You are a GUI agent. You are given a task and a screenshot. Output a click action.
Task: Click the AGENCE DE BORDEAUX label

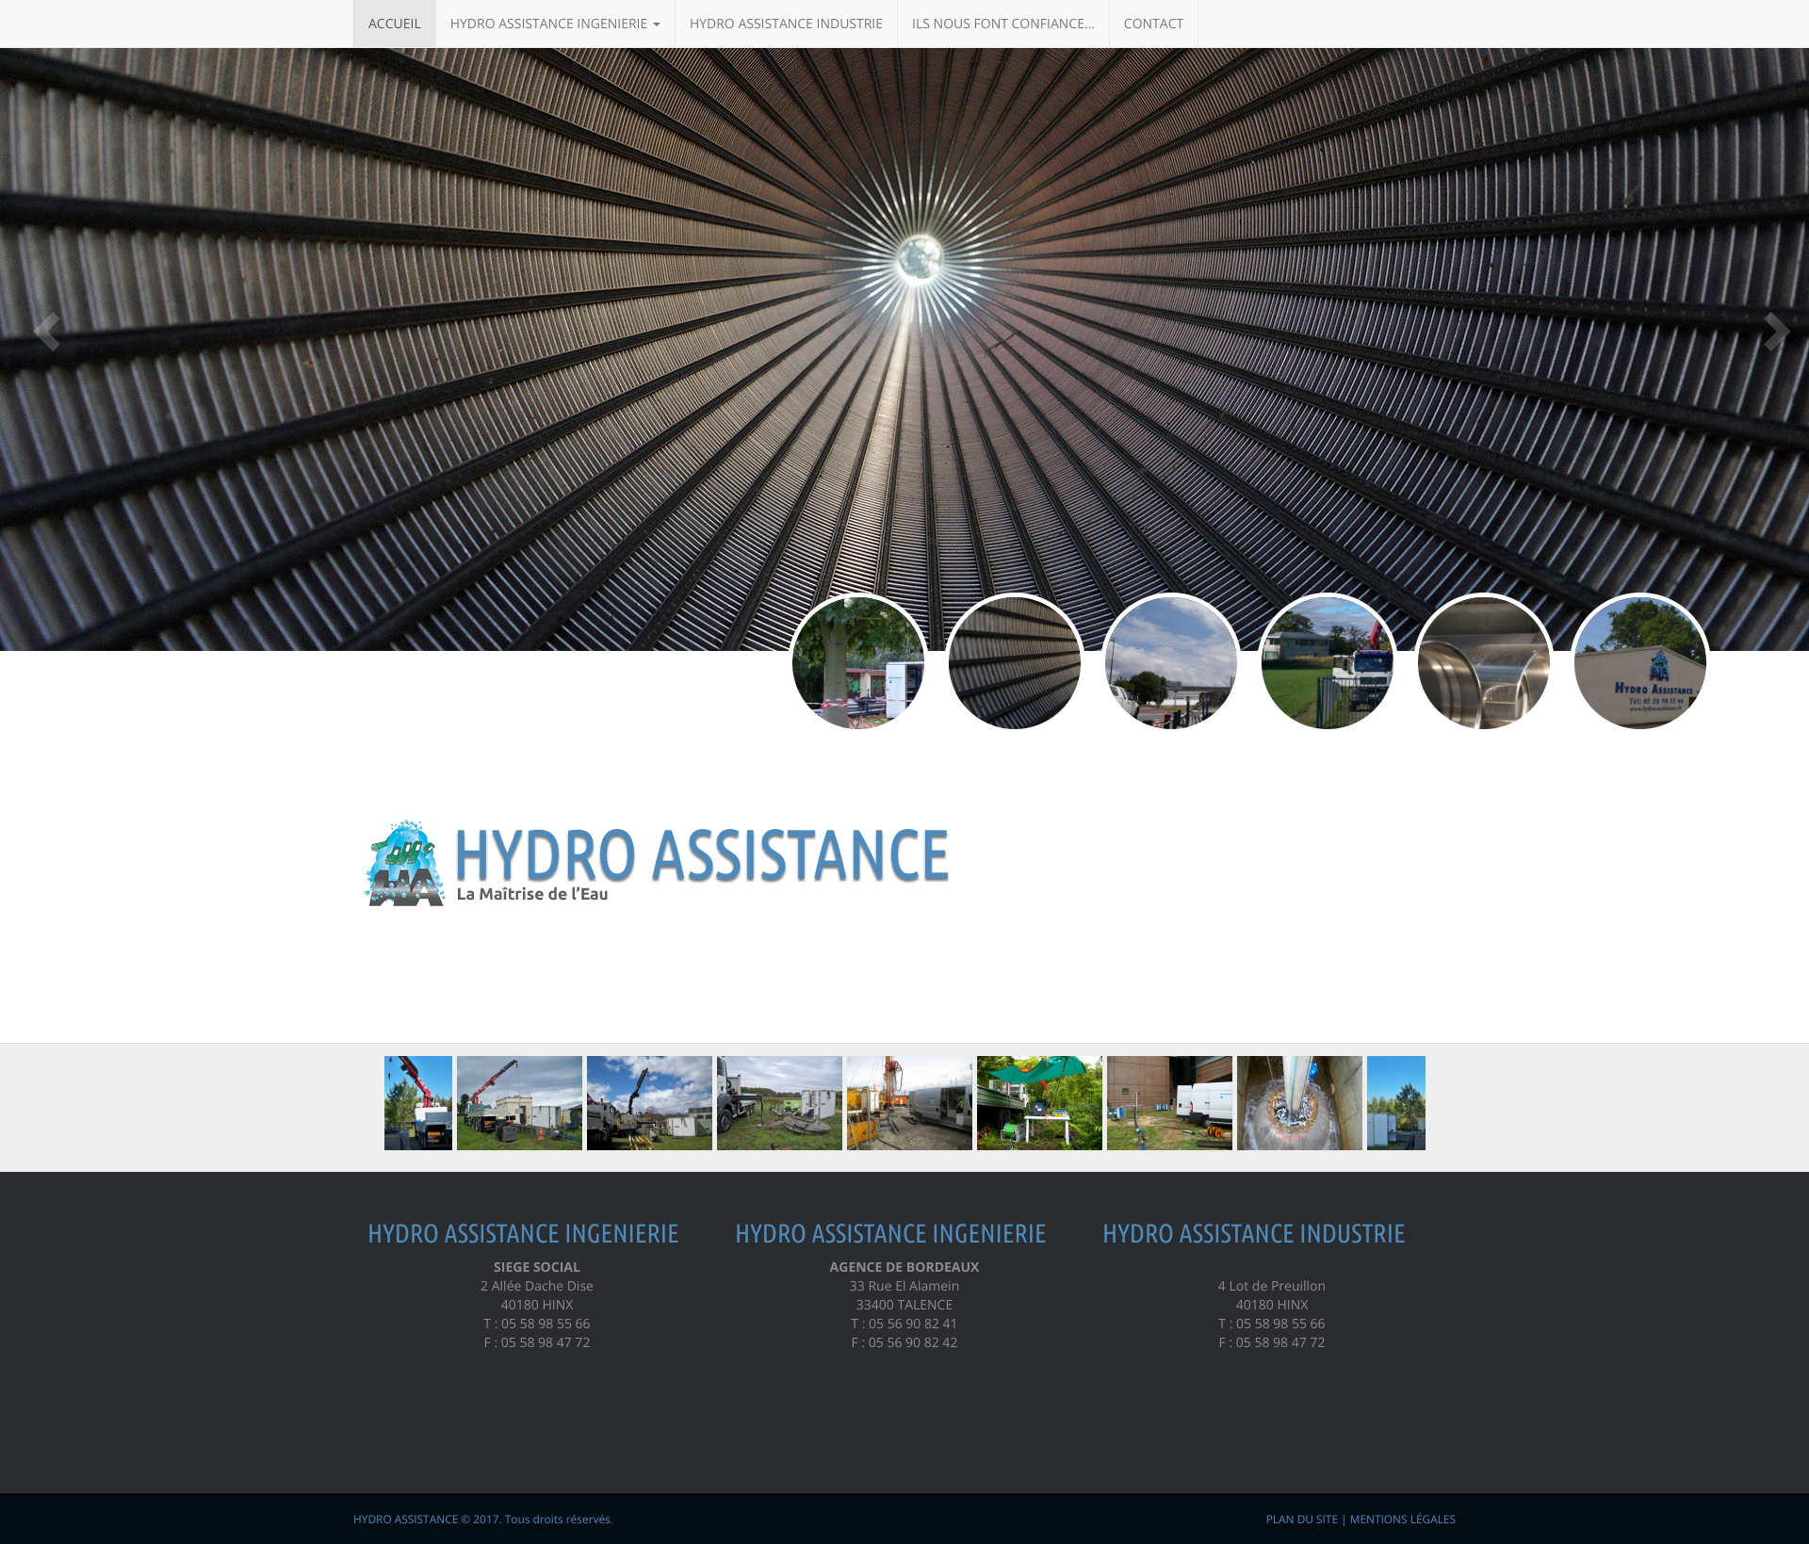click(x=904, y=1267)
